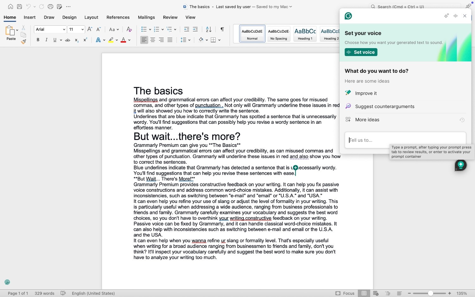Open the voice input icon in Grammarly panel
Screen dimensions: 475x297
click(x=455, y=16)
